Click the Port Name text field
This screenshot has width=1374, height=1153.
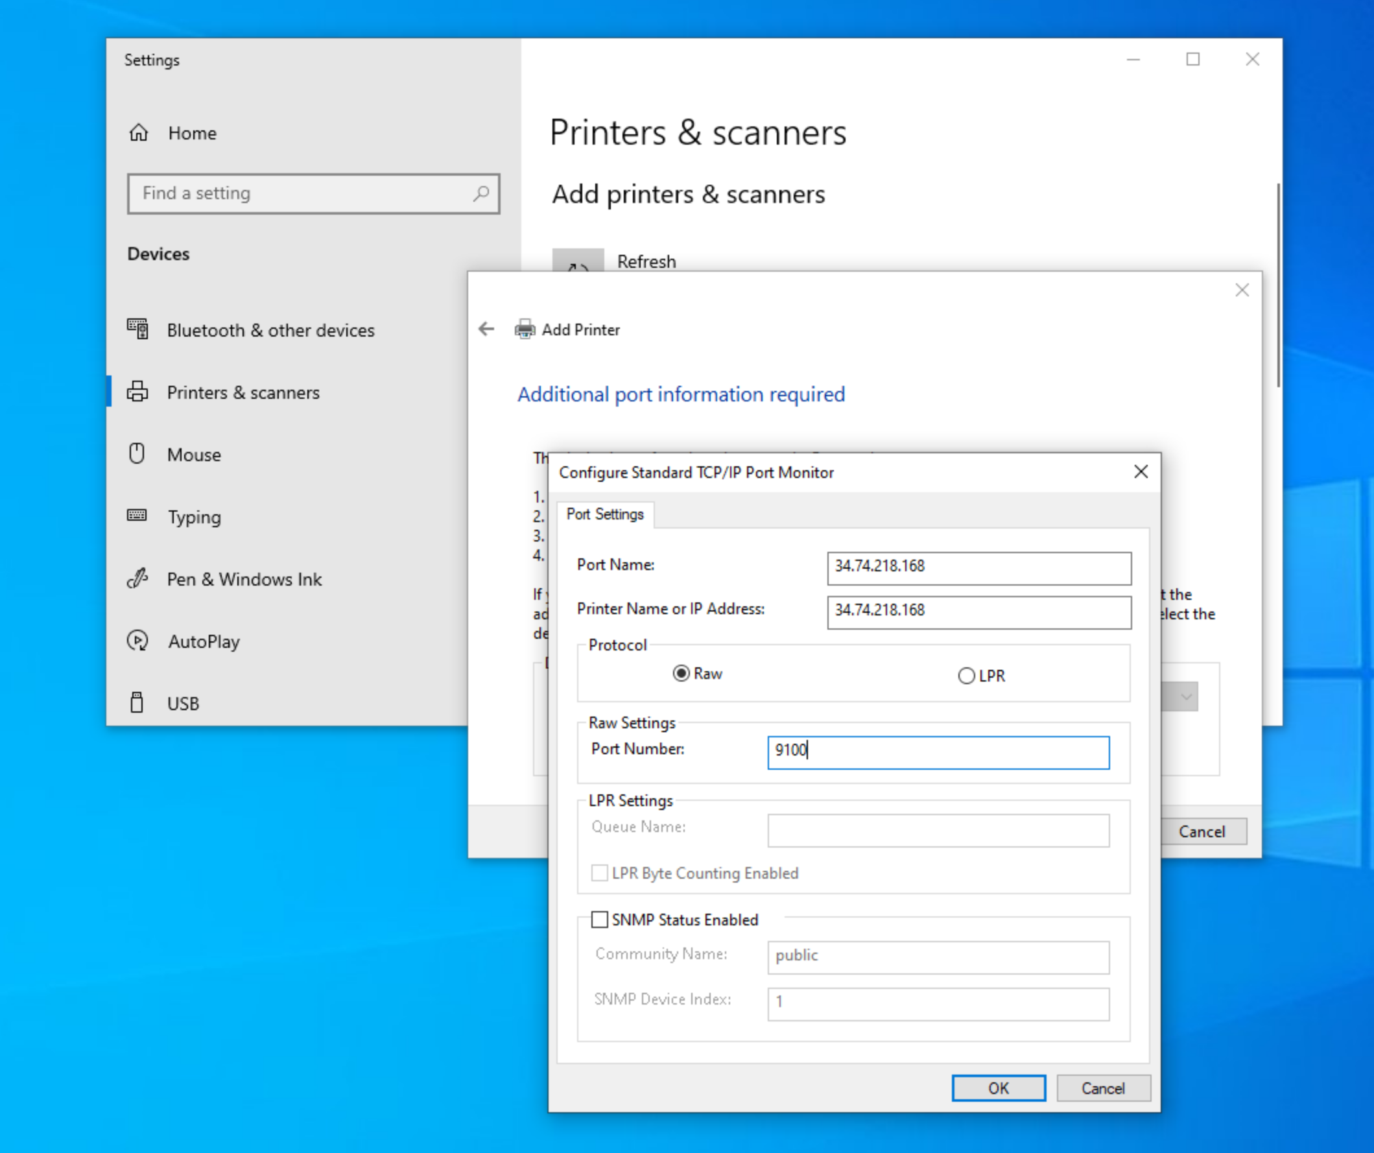[978, 567]
